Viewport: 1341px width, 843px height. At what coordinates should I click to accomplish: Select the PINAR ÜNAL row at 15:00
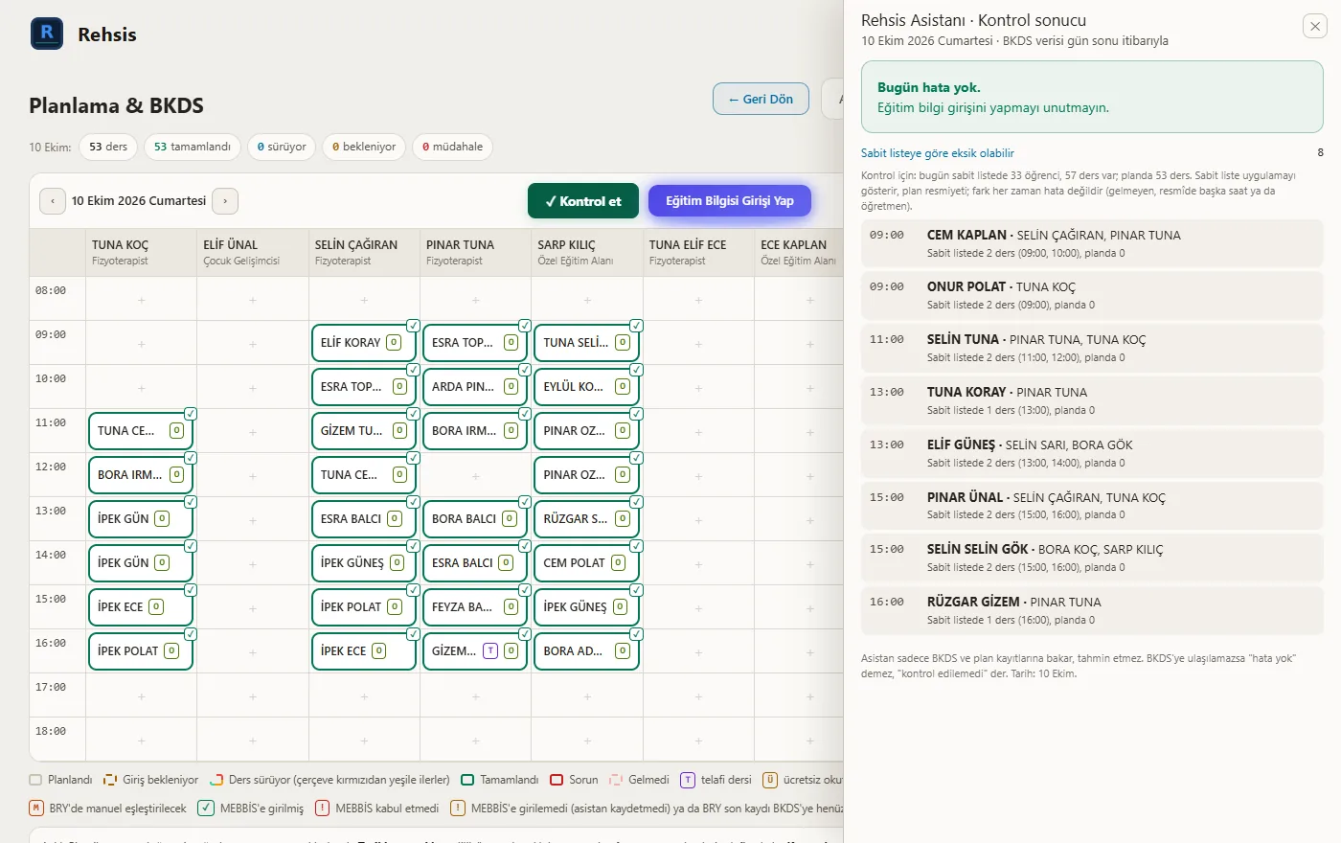click(x=1092, y=506)
